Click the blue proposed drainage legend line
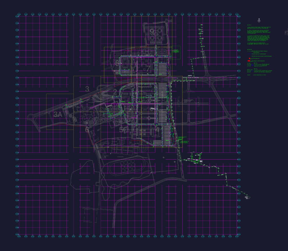 point(249,54)
